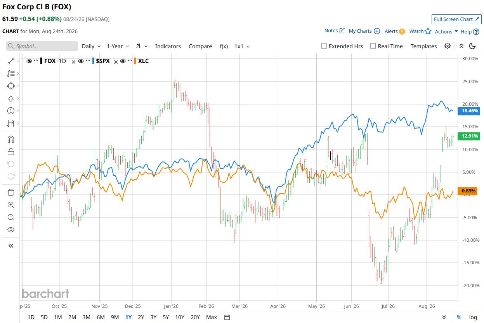Viewport: 484px width, 323px height.
Task: Delete drawings with the trash icon
Action: coord(10,192)
